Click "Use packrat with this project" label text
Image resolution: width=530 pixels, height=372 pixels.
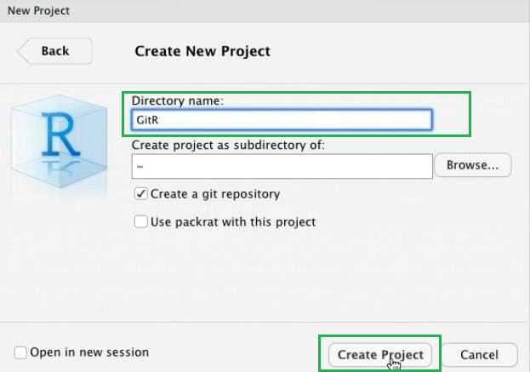[233, 222]
